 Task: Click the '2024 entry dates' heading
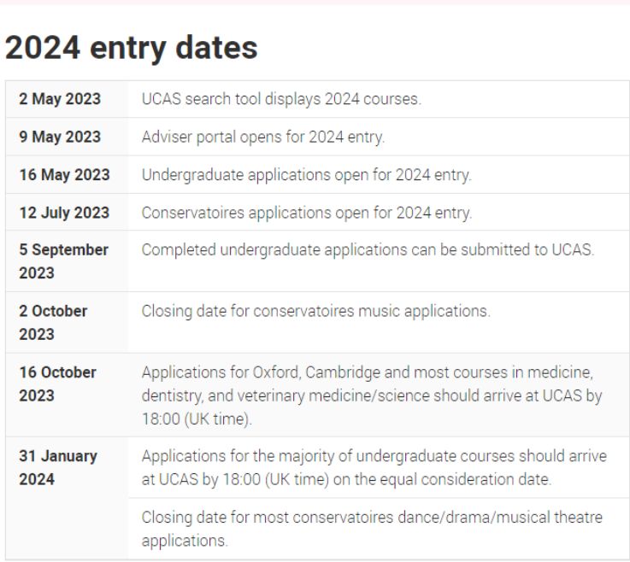131,48
